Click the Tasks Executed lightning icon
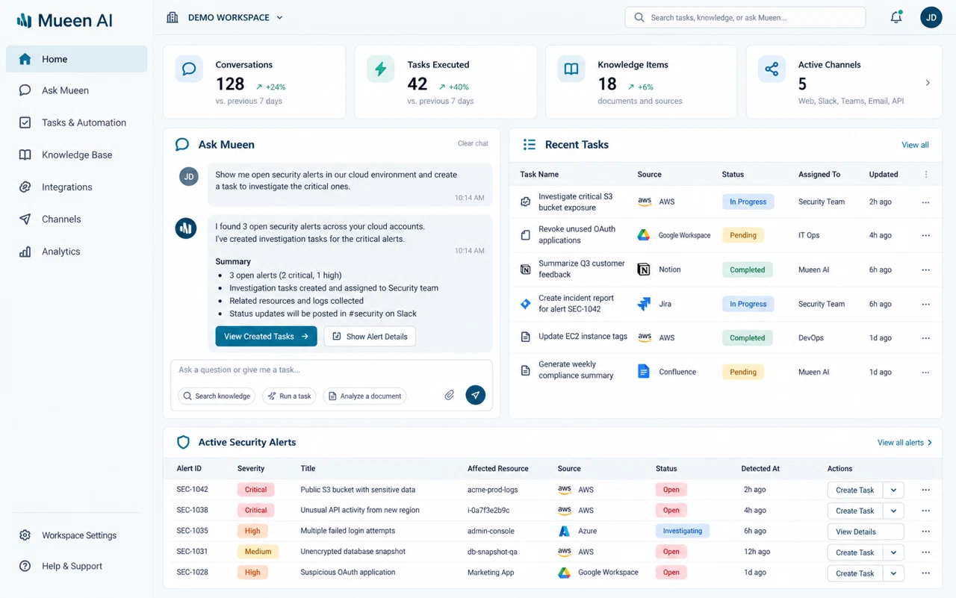The width and height of the screenshot is (956, 598). pos(380,69)
